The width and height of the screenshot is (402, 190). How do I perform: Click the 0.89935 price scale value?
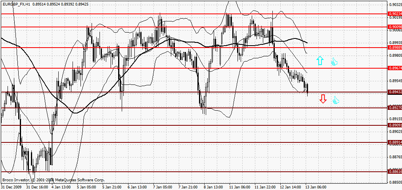395,42
